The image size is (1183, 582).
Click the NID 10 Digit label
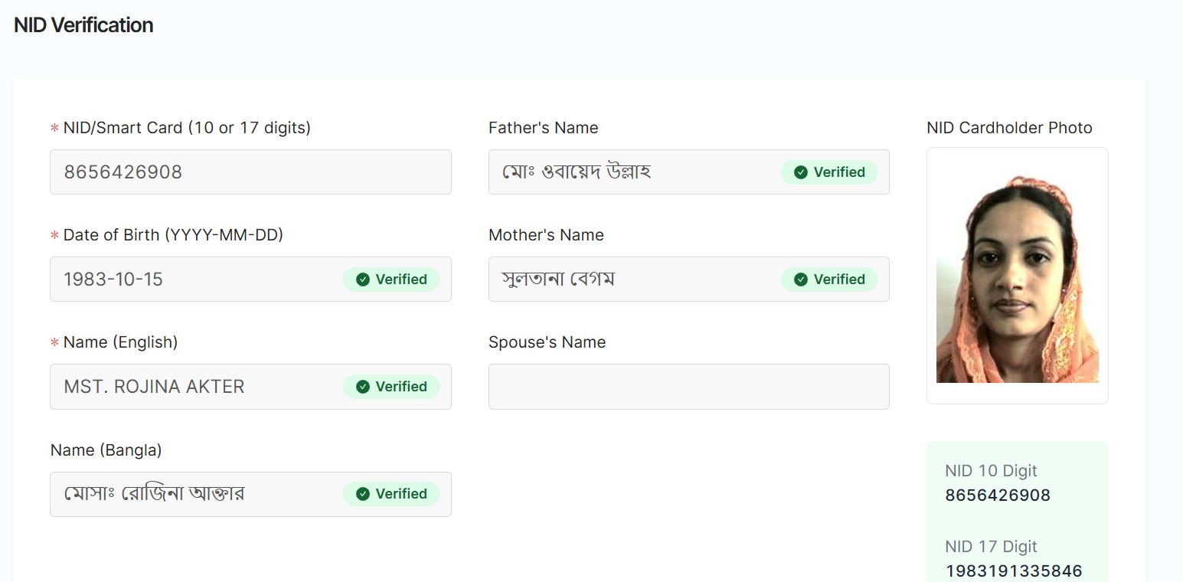[x=991, y=471]
